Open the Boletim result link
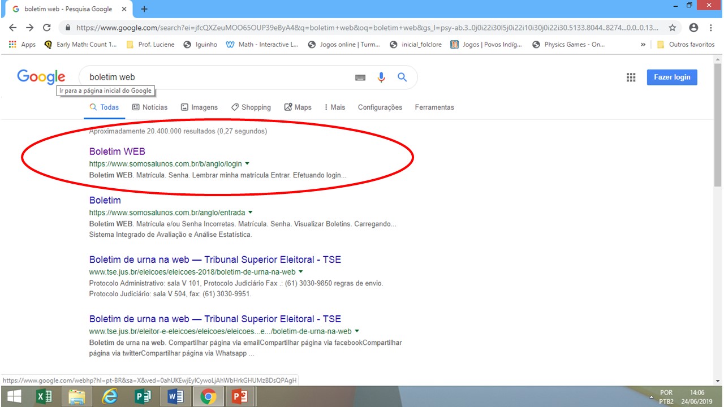The height and width of the screenshot is (407, 724). (x=105, y=200)
